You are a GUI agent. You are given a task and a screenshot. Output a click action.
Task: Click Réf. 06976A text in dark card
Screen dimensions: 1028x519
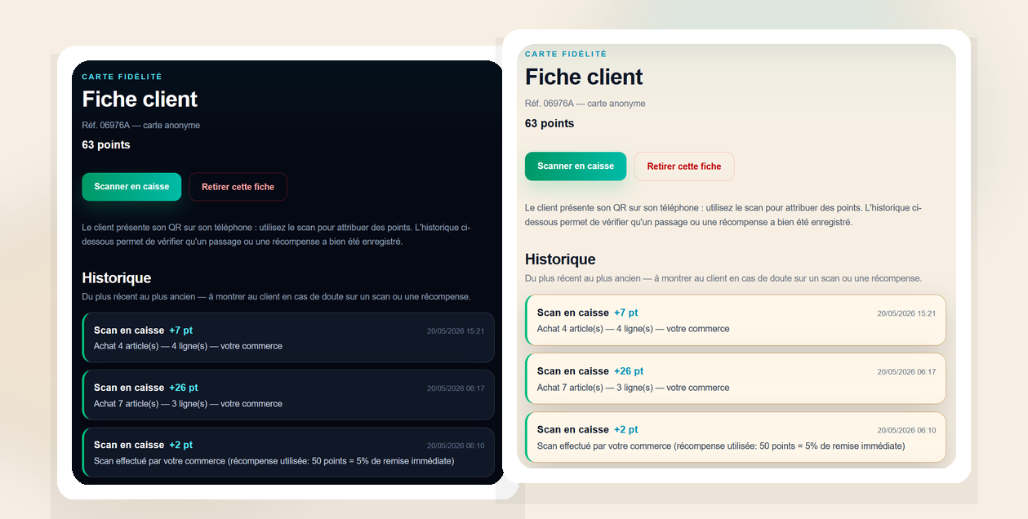(x=140, y=126)
